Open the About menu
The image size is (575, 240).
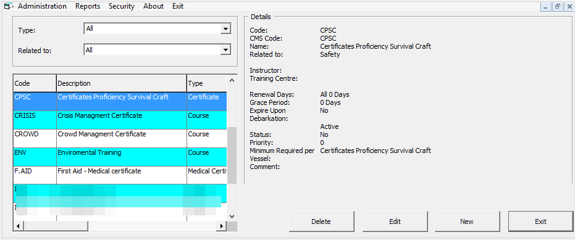(x=153, y=6)
